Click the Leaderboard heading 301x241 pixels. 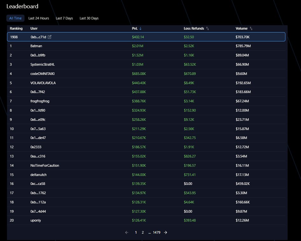(23, 6)
